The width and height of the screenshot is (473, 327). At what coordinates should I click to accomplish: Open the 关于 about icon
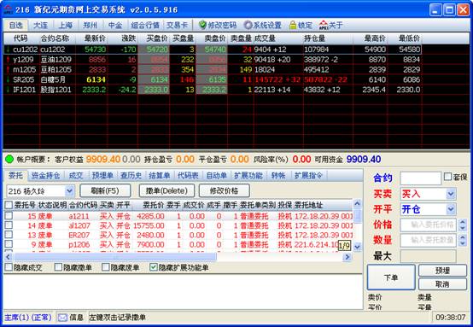[324, 25]
